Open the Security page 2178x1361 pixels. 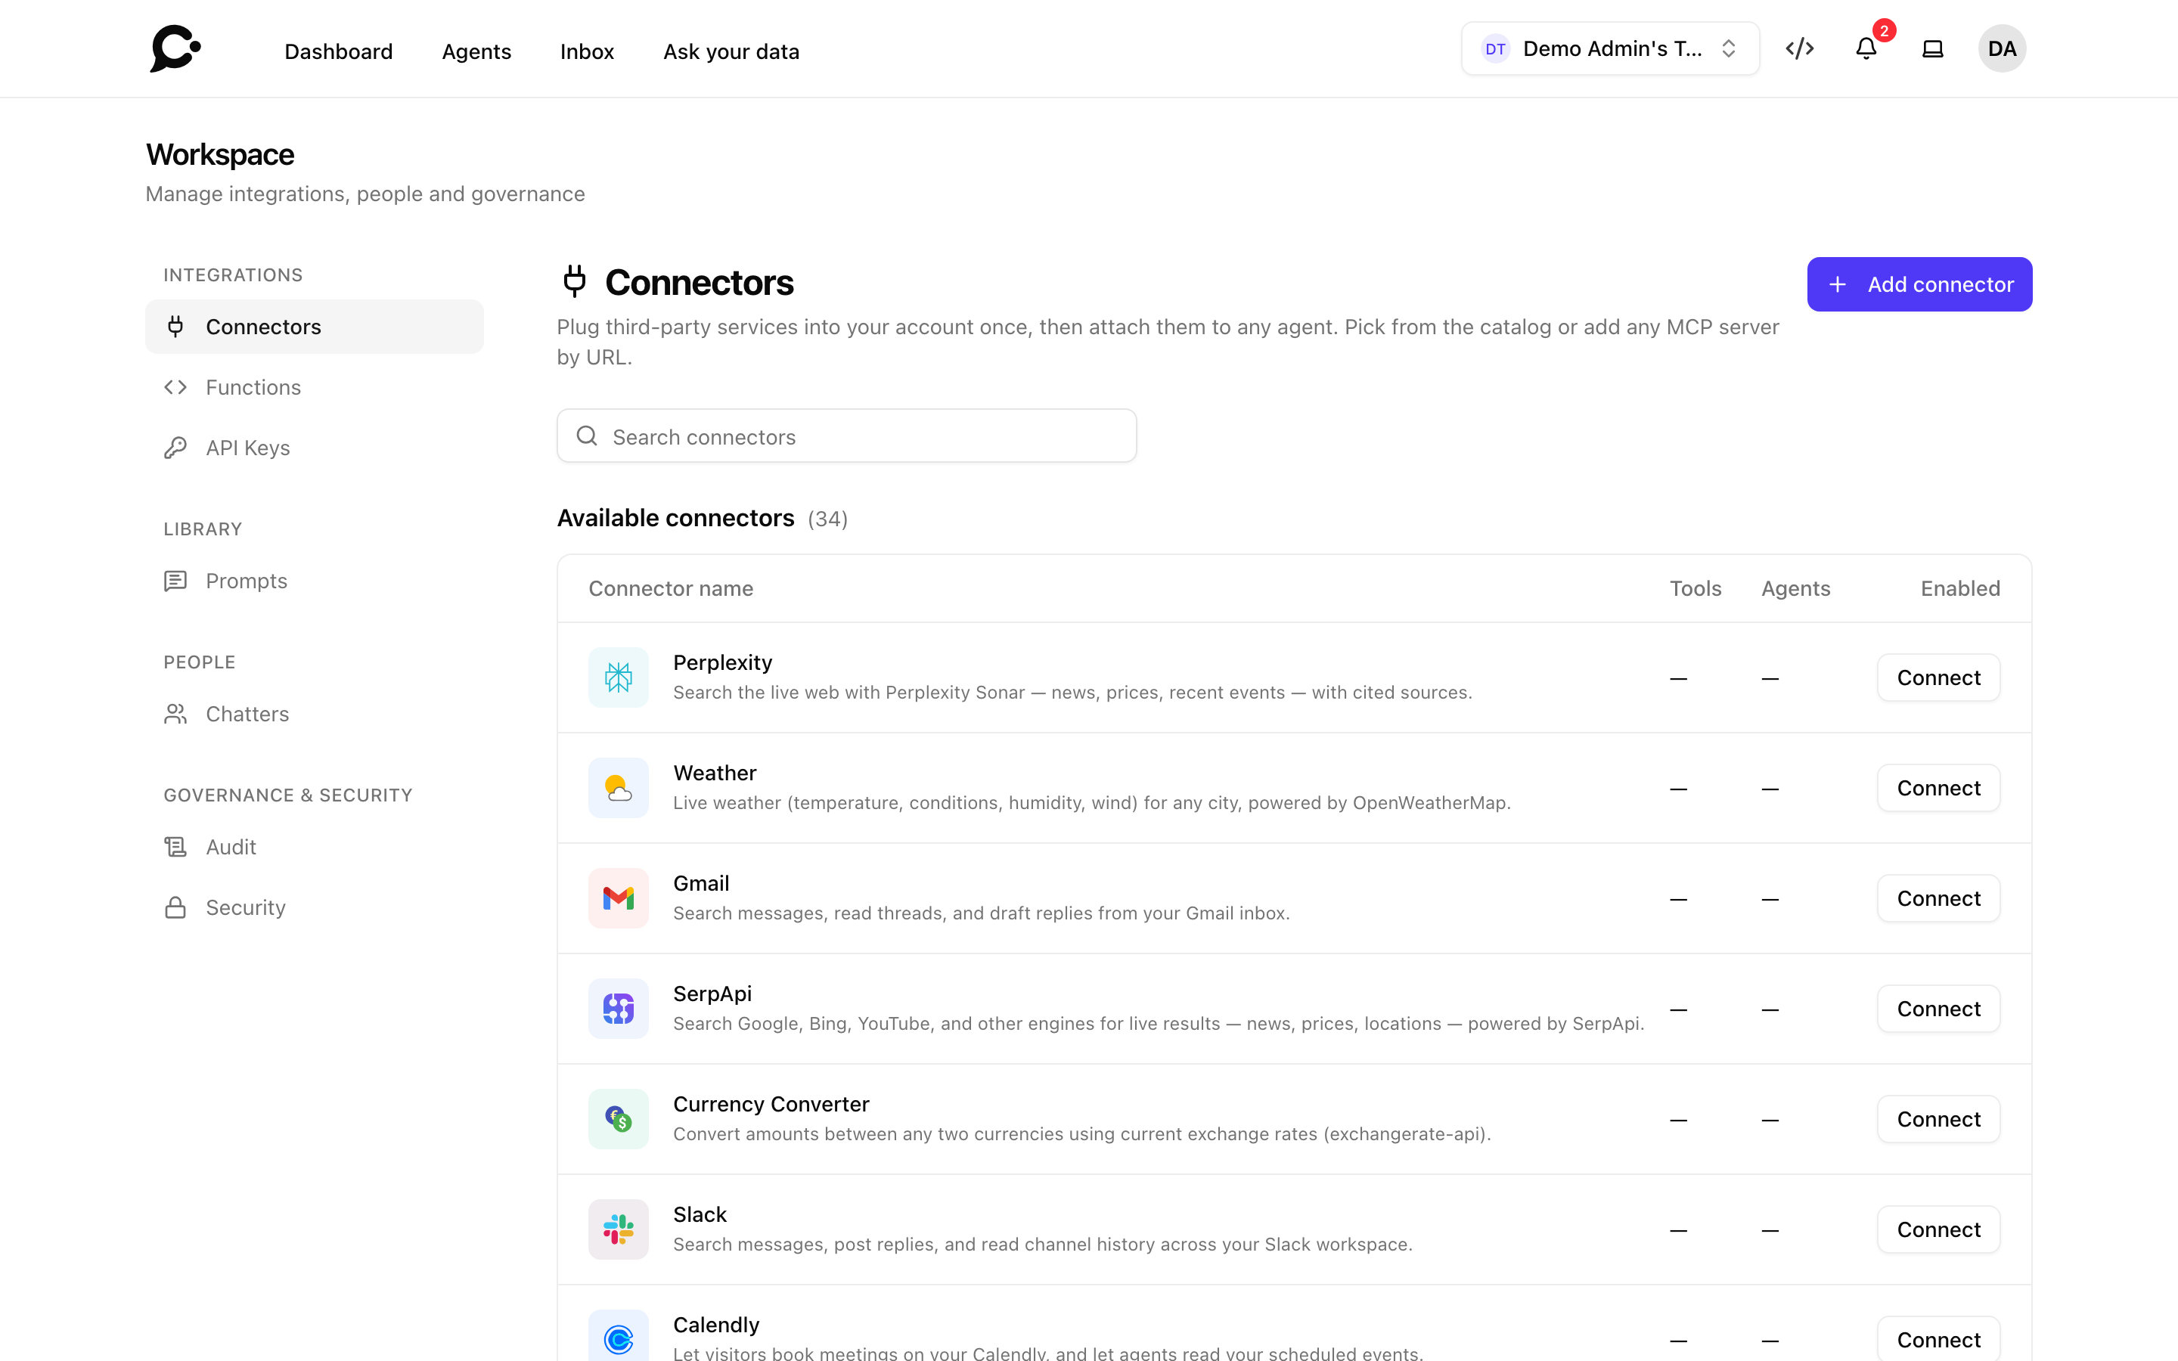click(314, 907)
